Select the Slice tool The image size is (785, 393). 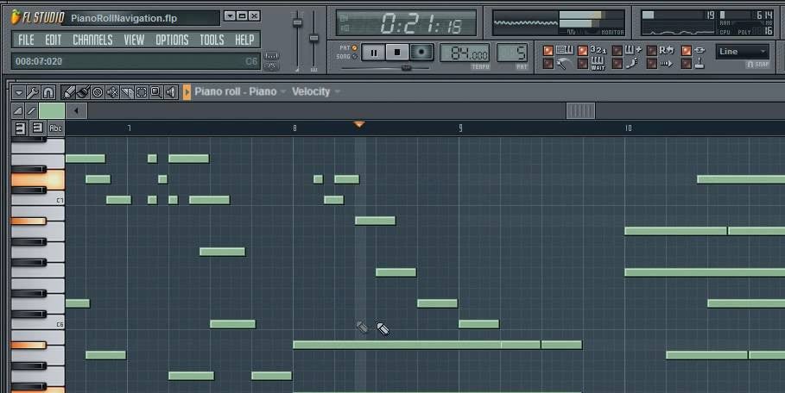coord(127,92)
